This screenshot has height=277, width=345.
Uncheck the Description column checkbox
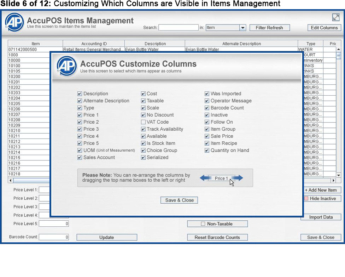click(x=80, y=94)
